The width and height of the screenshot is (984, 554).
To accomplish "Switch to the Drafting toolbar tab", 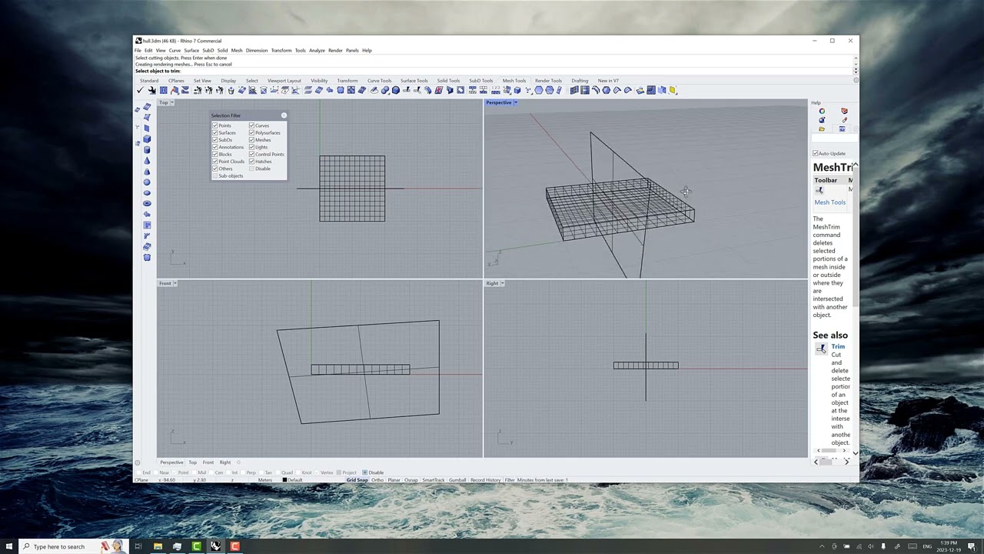I will (x=580, y=81).
